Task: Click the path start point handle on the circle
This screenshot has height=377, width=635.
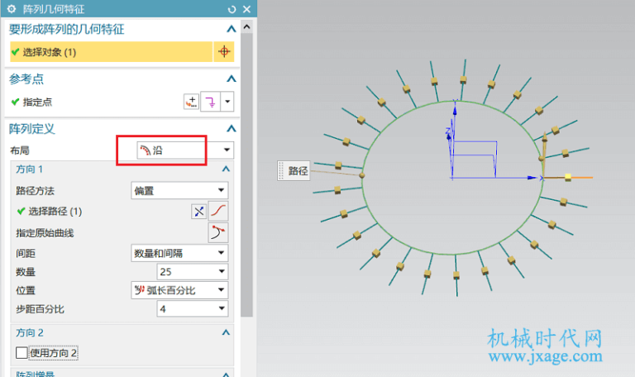Action: [362, 175]
